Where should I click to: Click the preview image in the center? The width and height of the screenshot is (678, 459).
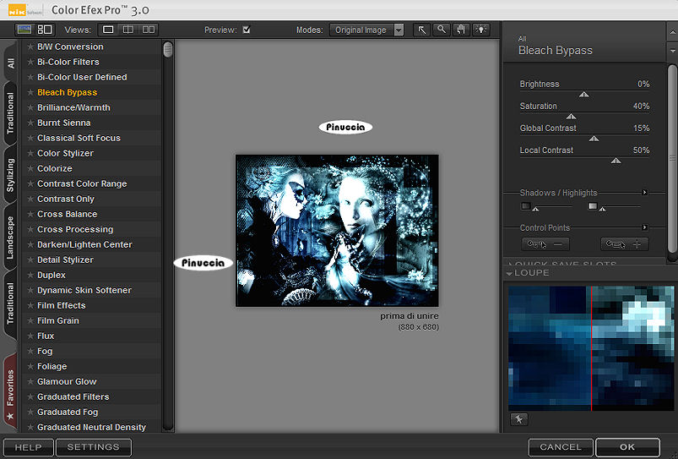pyautogui.click(x=337, y=231)
